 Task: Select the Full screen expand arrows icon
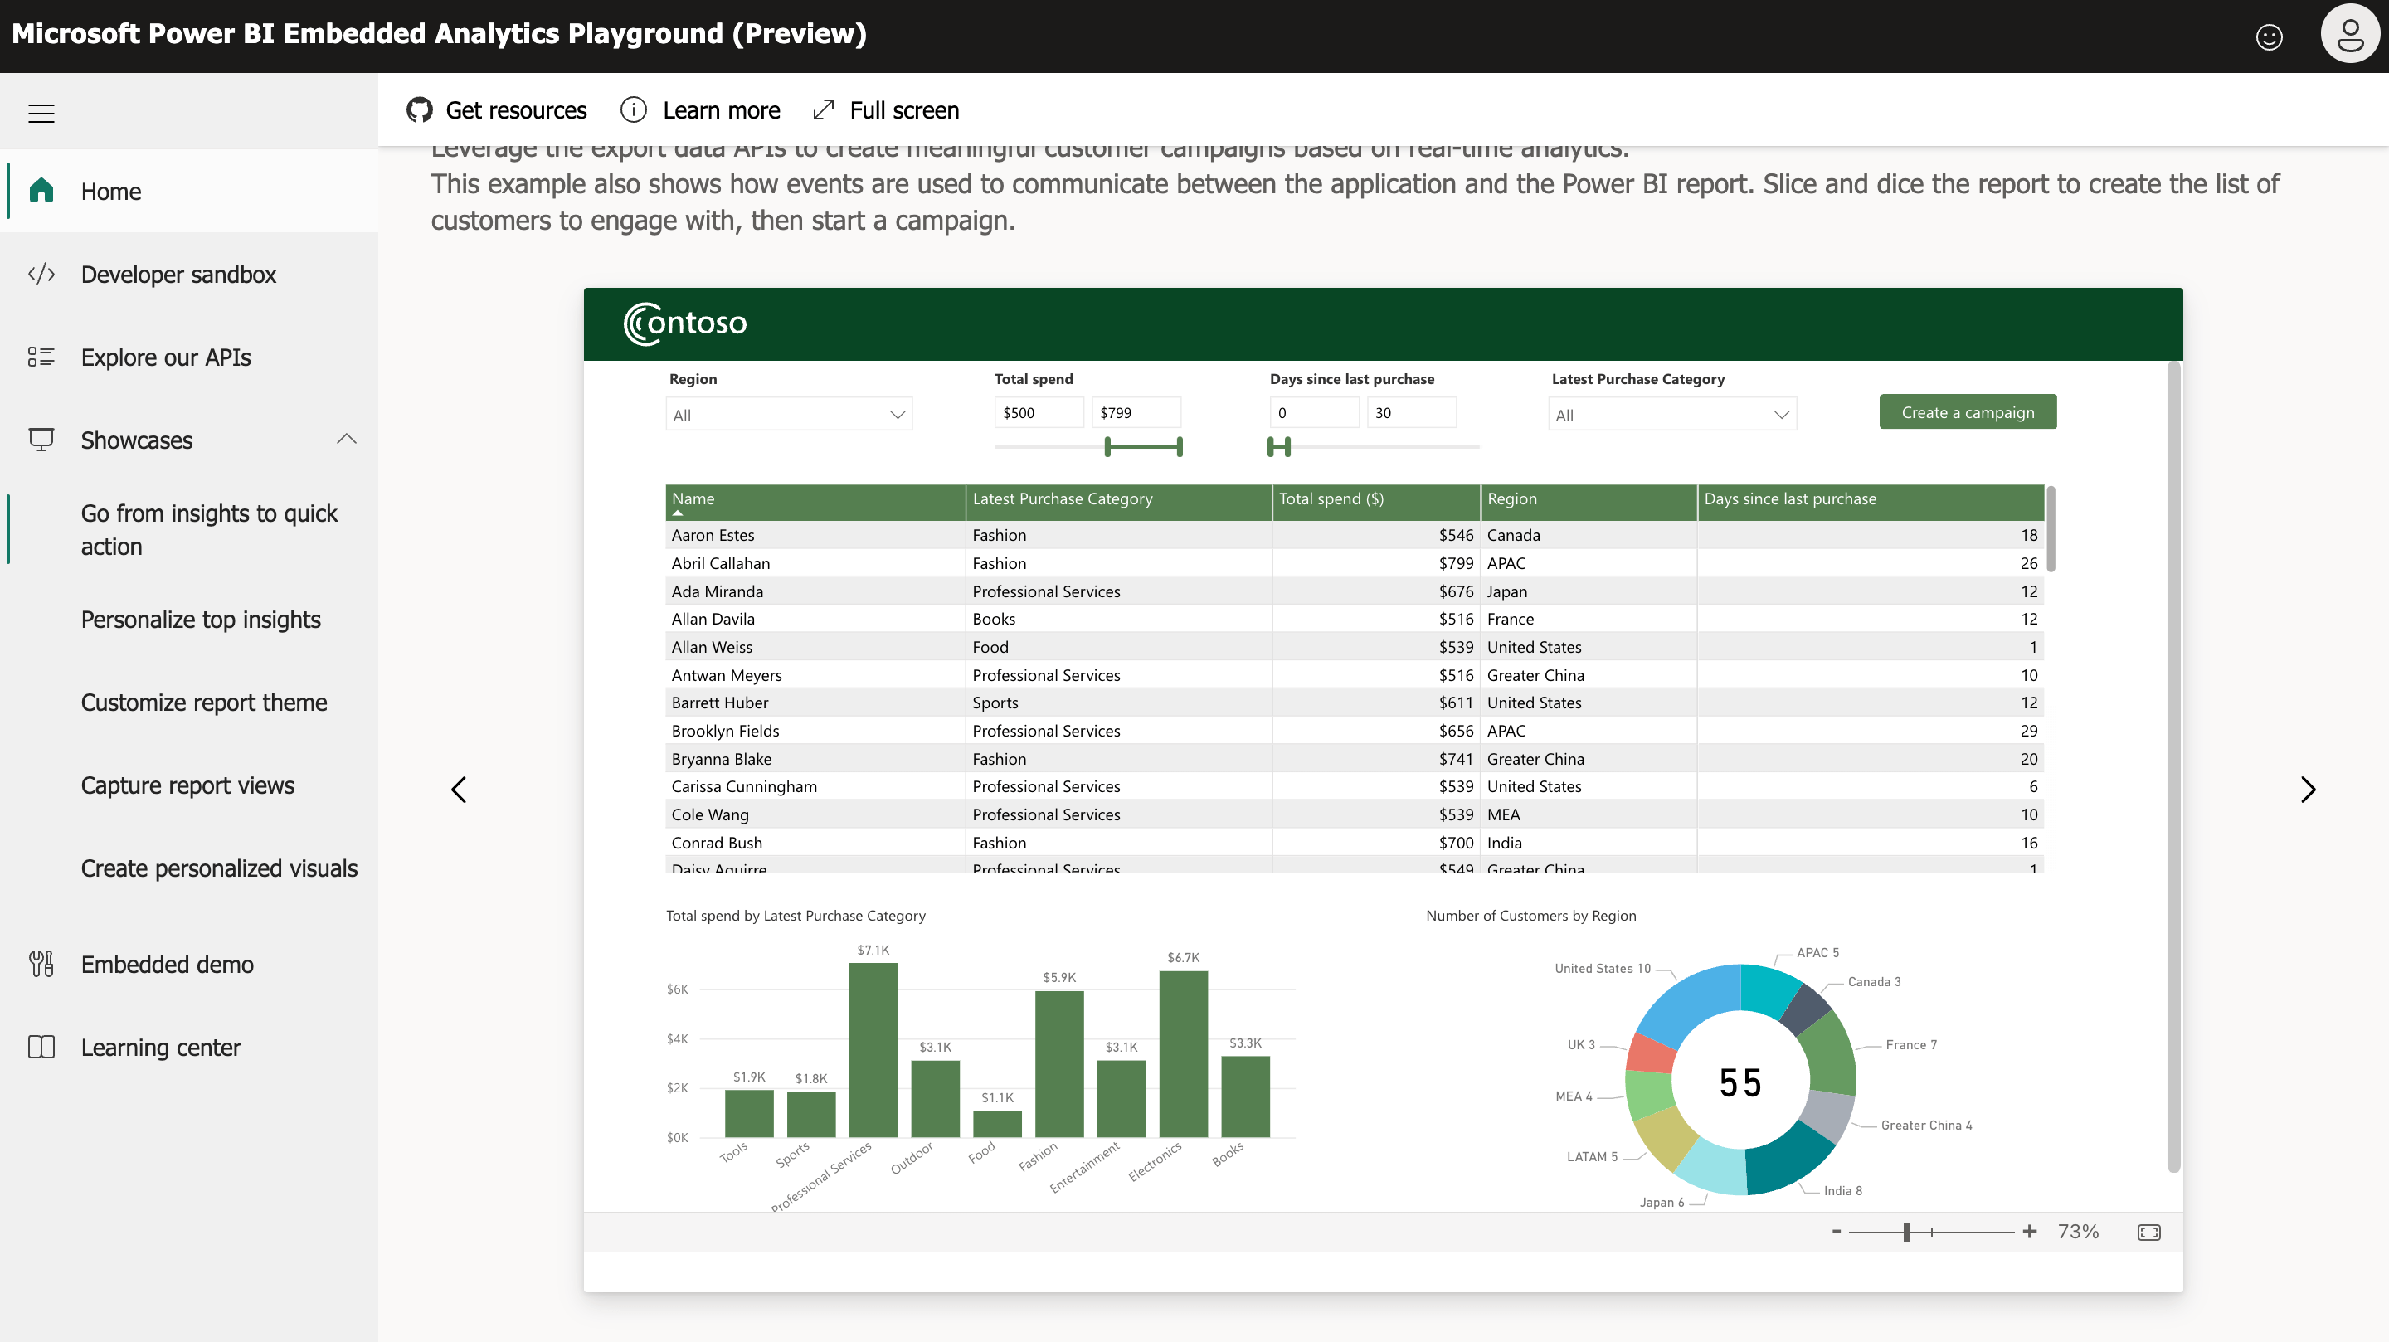tap(824, 109)
